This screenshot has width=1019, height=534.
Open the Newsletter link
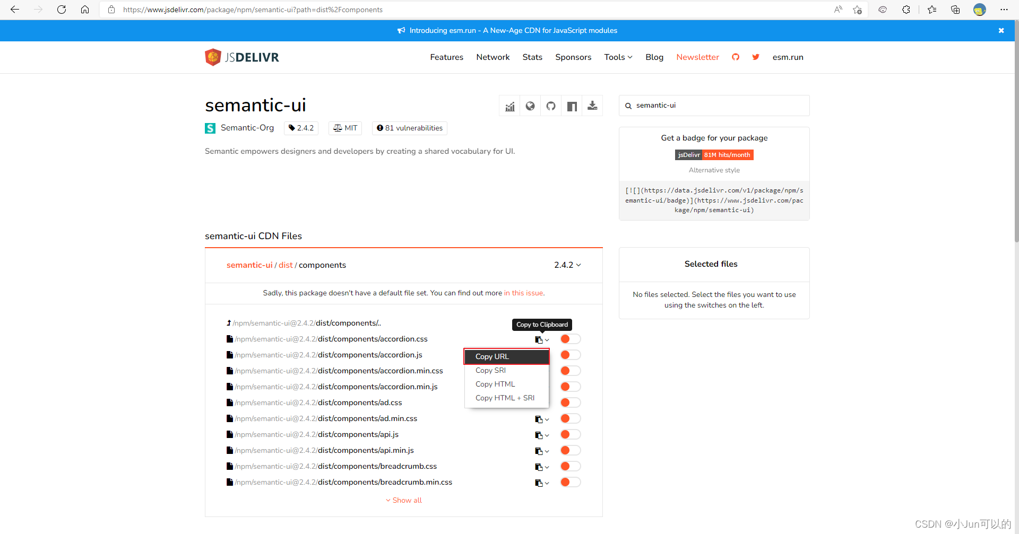697,57
